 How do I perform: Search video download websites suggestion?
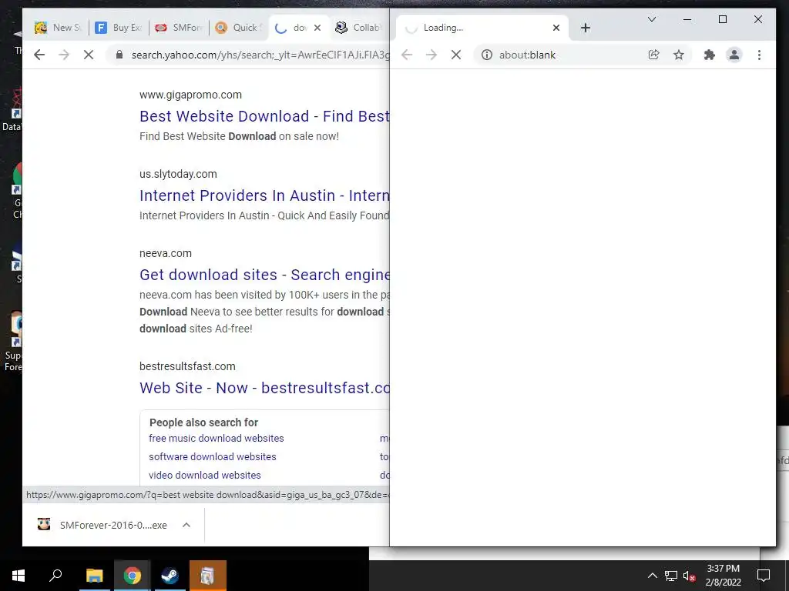205,475
